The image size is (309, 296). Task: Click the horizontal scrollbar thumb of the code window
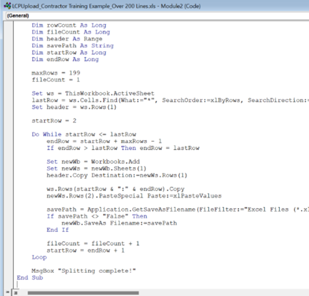[83, 293]
